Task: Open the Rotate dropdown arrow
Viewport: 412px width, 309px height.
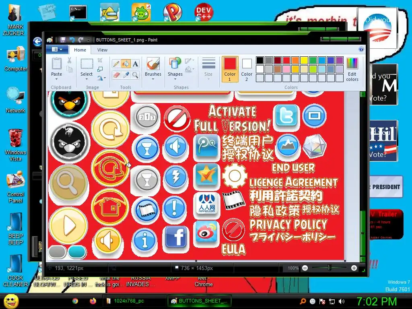Action: [105, 78]
